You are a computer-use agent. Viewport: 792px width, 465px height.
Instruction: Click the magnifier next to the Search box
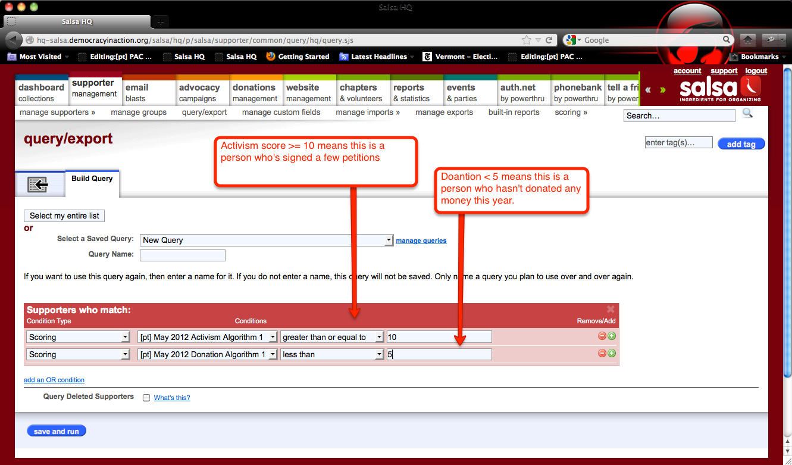click(x=747, y=113)
